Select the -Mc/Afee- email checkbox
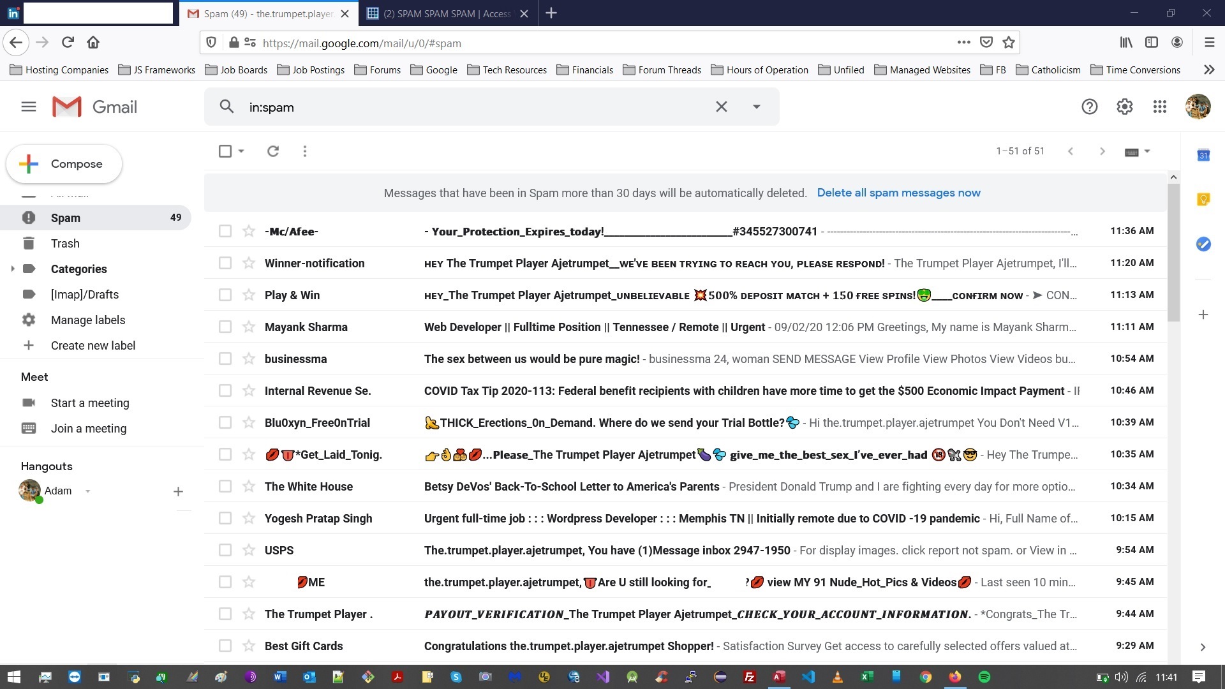 [225, 231]
